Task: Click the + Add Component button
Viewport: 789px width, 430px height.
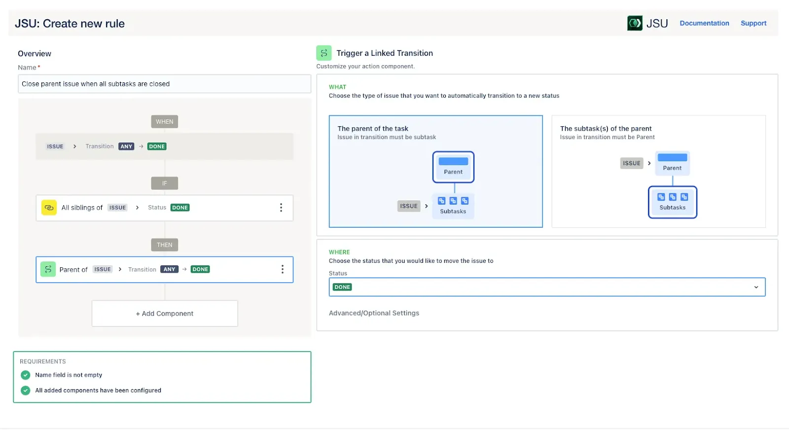Action: click(165, 314)
